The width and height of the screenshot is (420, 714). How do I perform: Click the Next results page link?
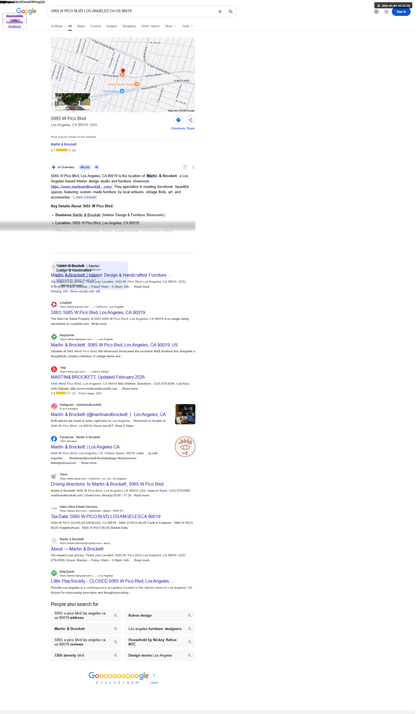(x=156, y=690)
